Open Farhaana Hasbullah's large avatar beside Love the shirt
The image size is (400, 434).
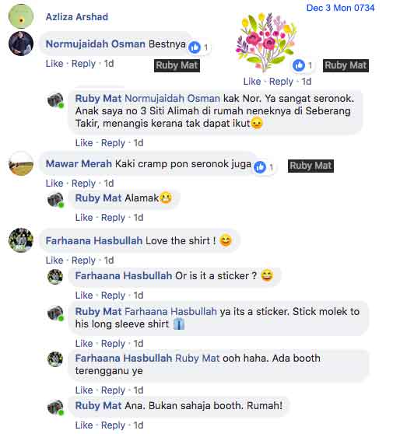[21, 240]
